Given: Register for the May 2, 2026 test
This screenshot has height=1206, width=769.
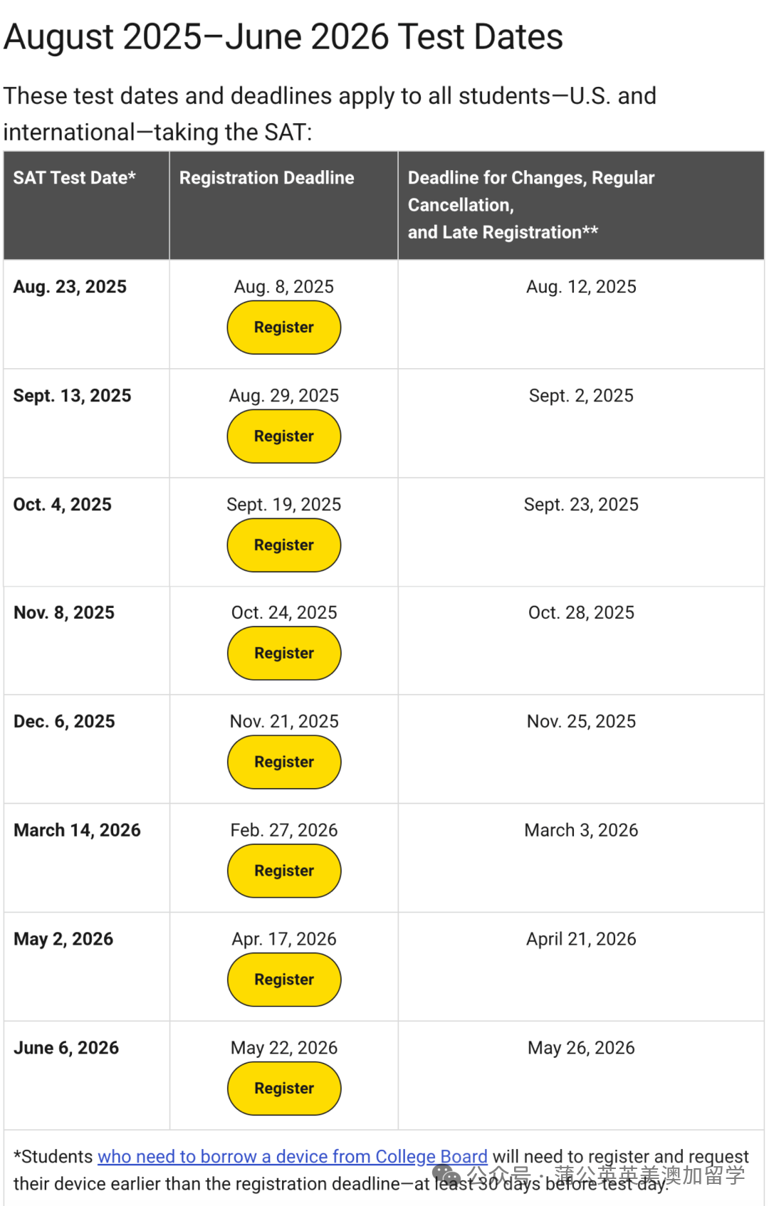Looking at the screenshot, I should point(283,980).
